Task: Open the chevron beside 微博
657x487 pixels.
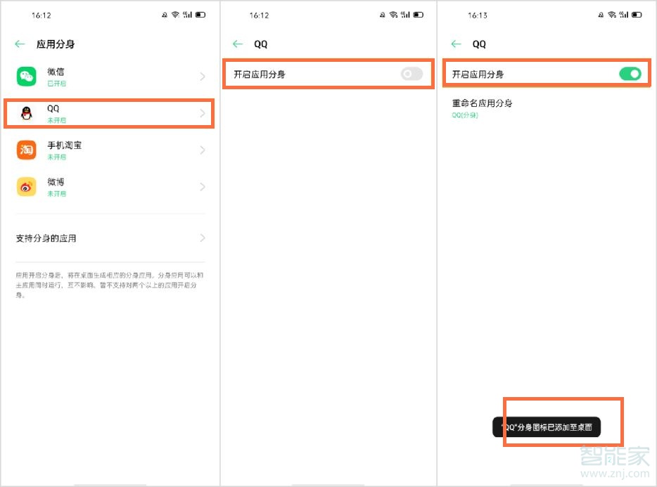Action: [x=203, y=187]
